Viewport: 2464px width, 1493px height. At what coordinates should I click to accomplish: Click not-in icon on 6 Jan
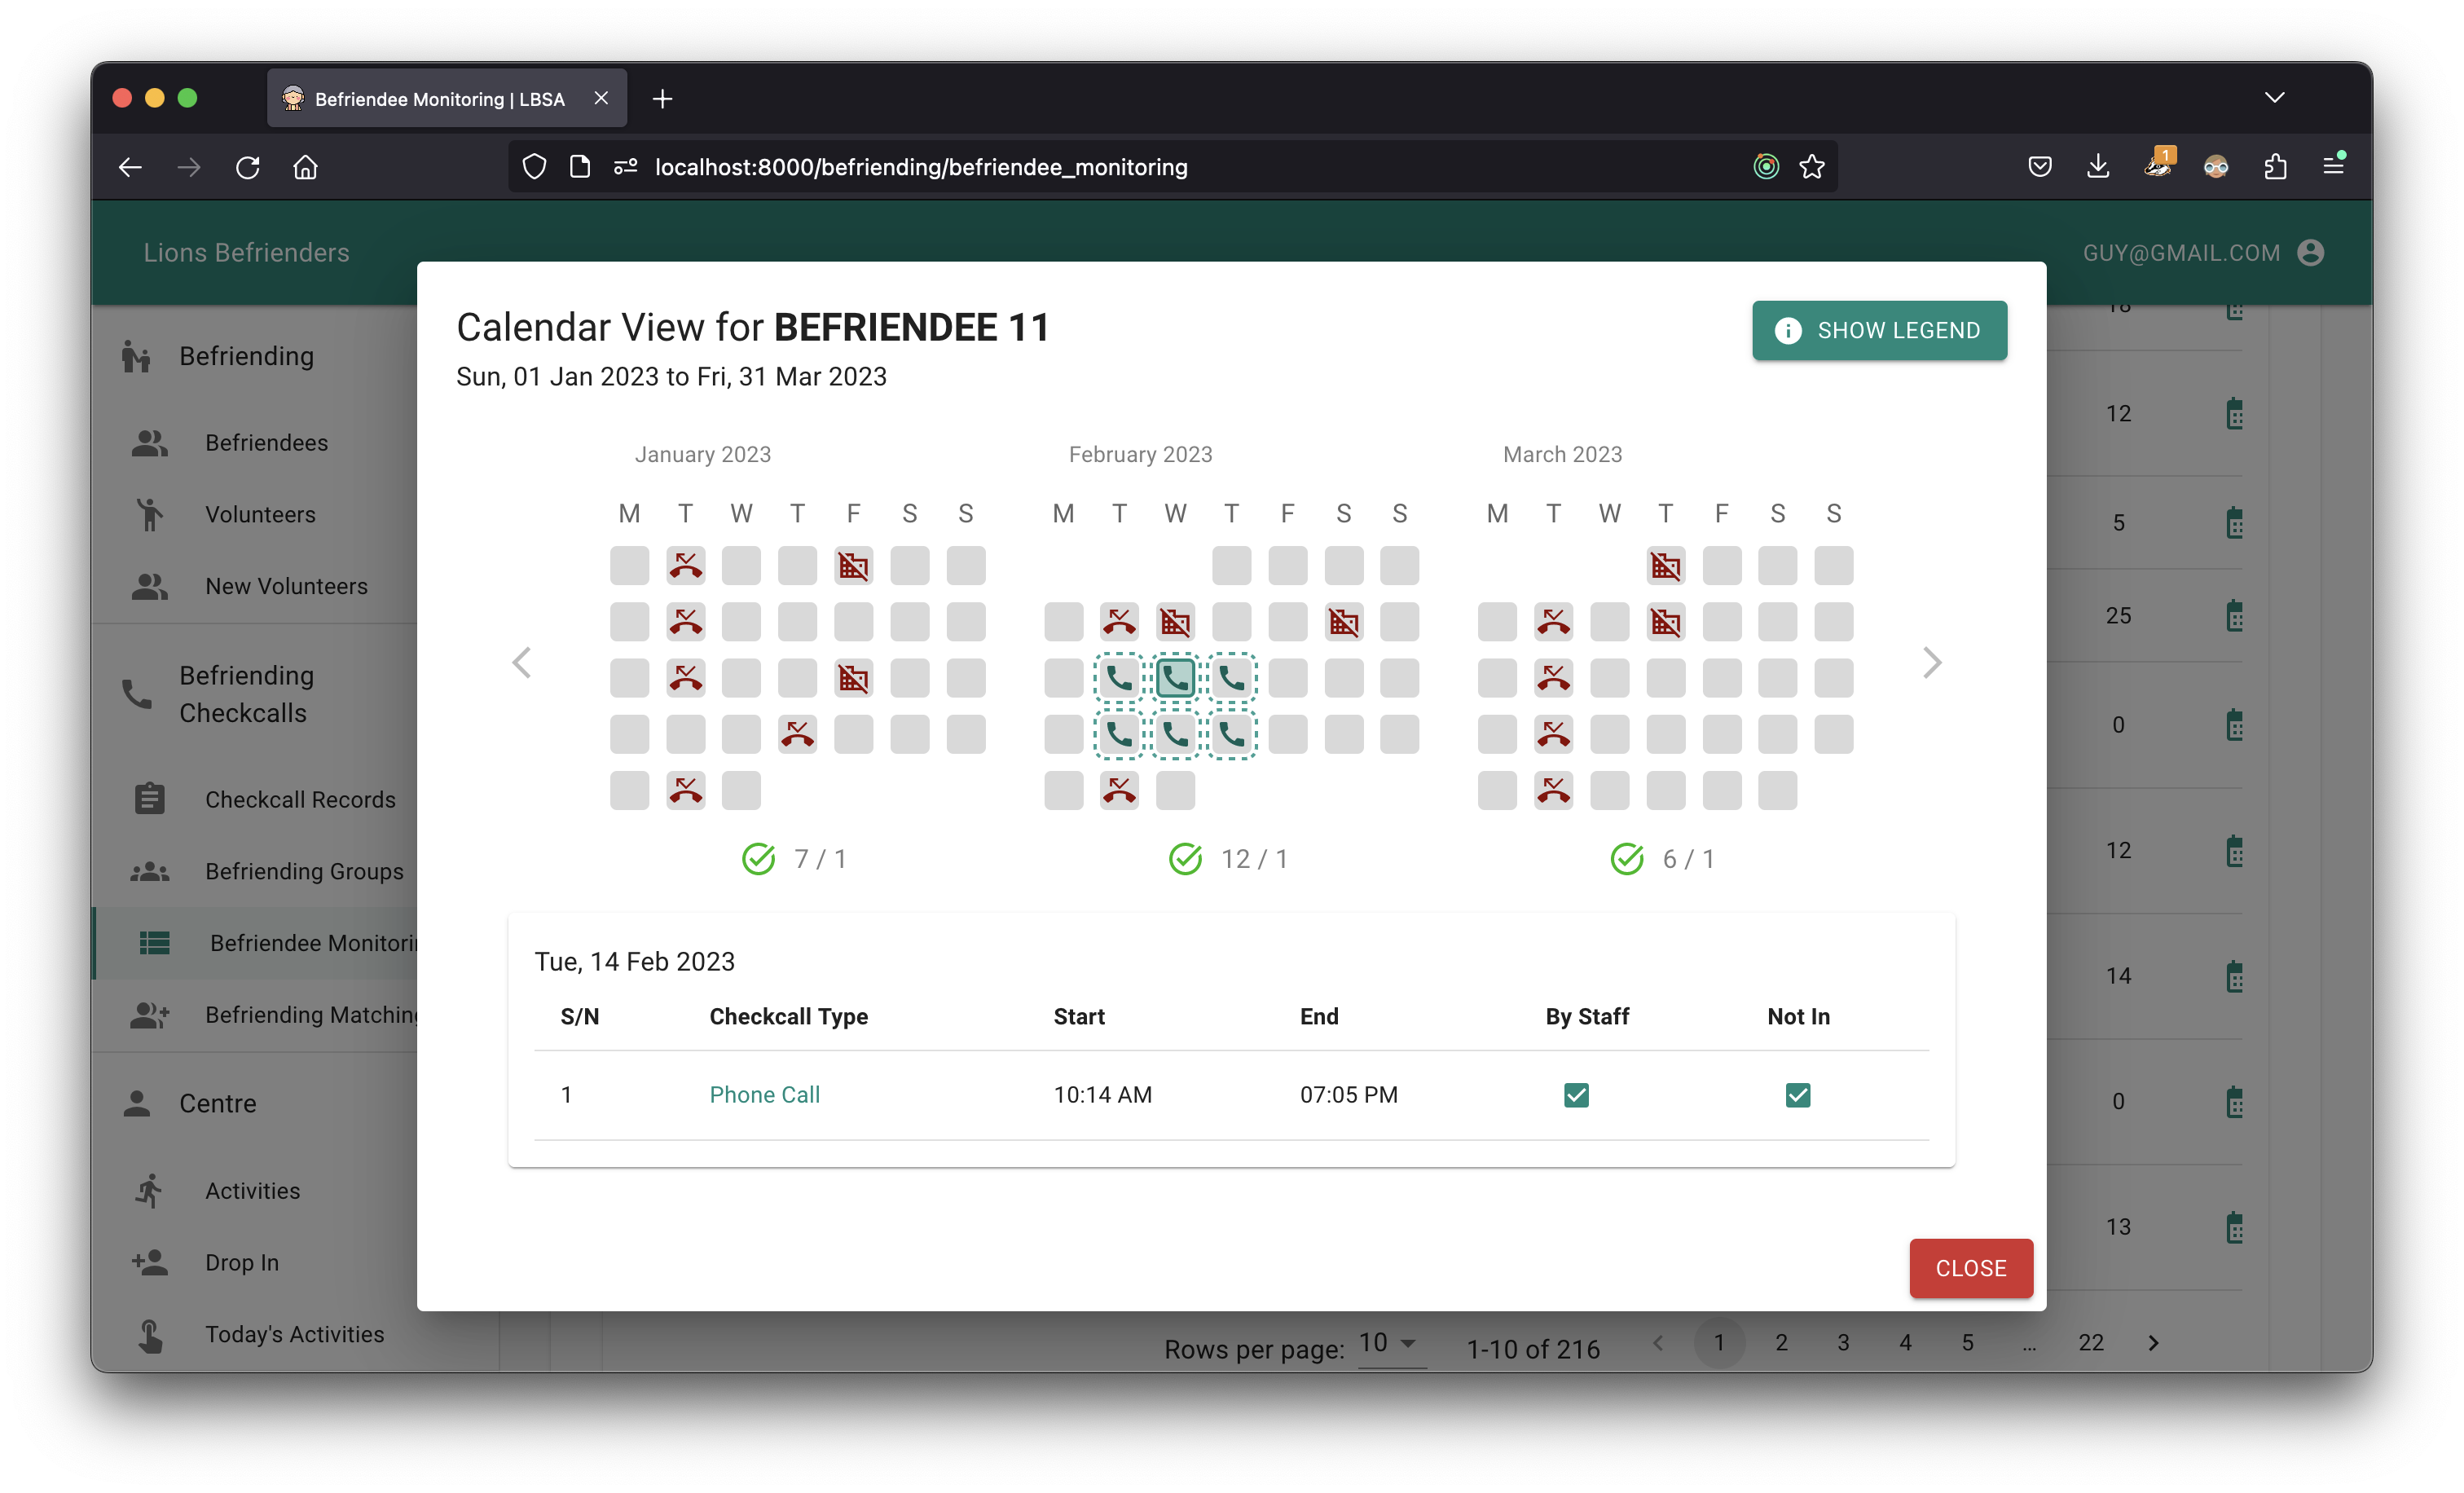853,566
